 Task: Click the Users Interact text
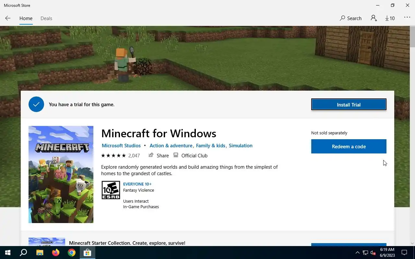136,201
